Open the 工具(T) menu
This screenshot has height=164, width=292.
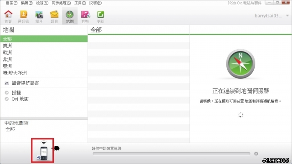pyautogui.click(x=80, y=3)
